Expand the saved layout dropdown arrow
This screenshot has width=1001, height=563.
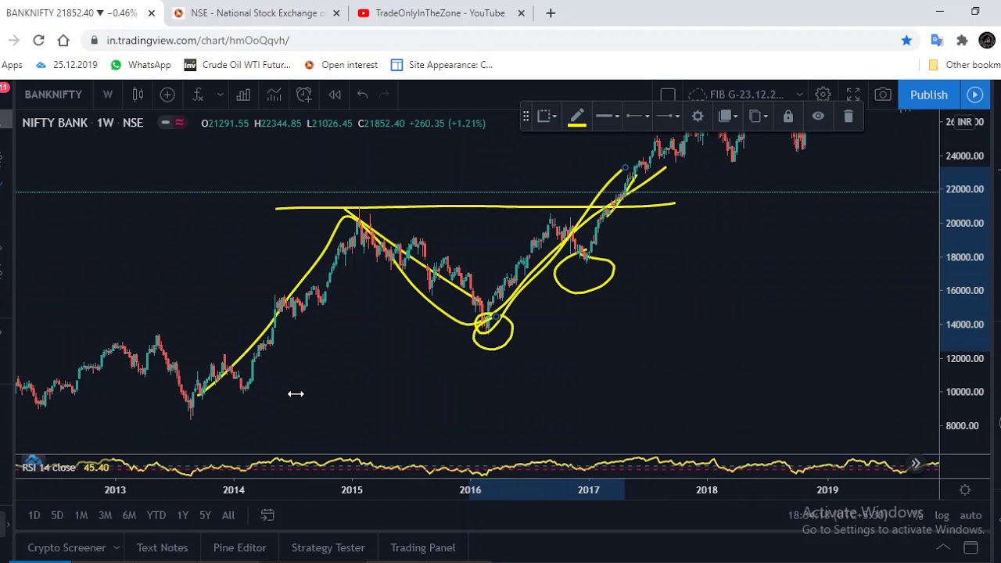[799, 95]
